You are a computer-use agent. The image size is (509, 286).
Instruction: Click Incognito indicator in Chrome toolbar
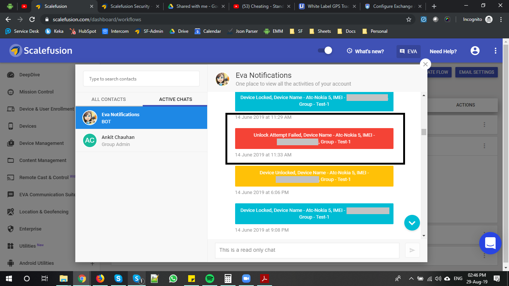(478, 19)
